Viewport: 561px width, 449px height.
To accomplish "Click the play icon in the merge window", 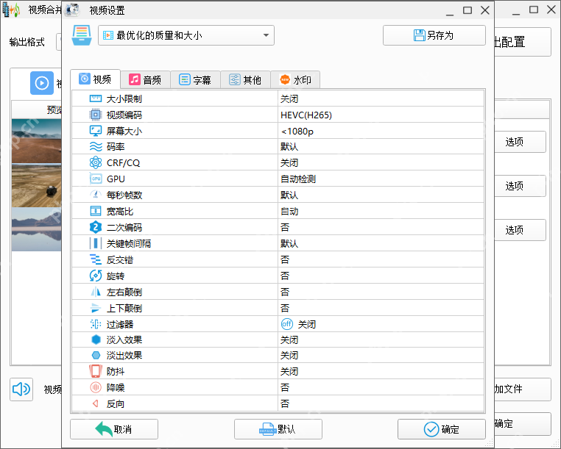I will point(42,83).
